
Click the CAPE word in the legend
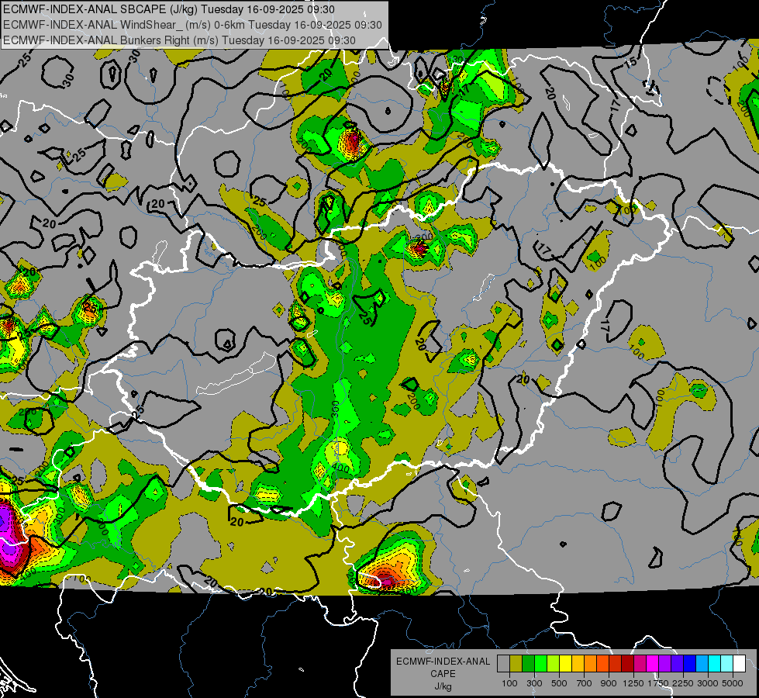point(443,673)
